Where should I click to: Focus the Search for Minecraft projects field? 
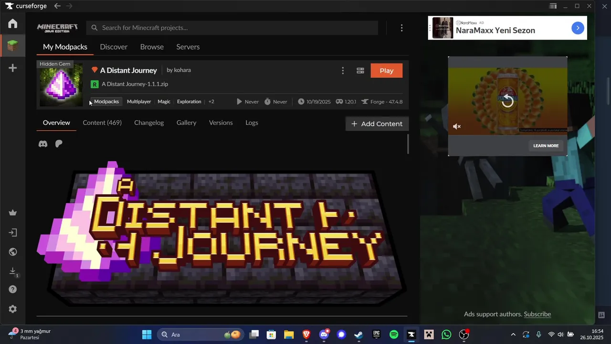[x=232, y=28]
